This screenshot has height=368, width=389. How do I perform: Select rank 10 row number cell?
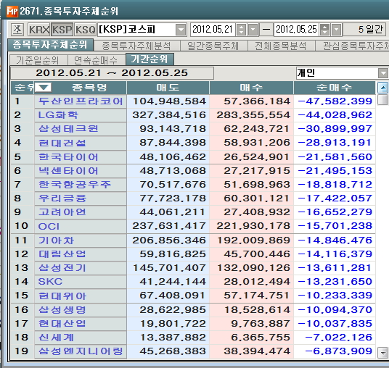tap(22, 226)
